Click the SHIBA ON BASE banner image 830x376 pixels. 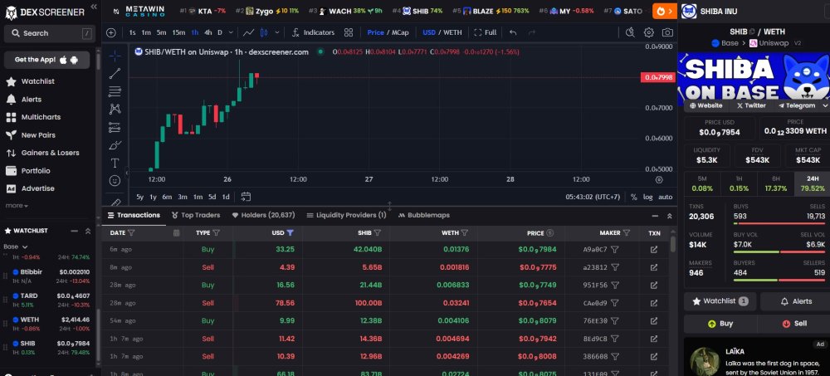point(754,77)
